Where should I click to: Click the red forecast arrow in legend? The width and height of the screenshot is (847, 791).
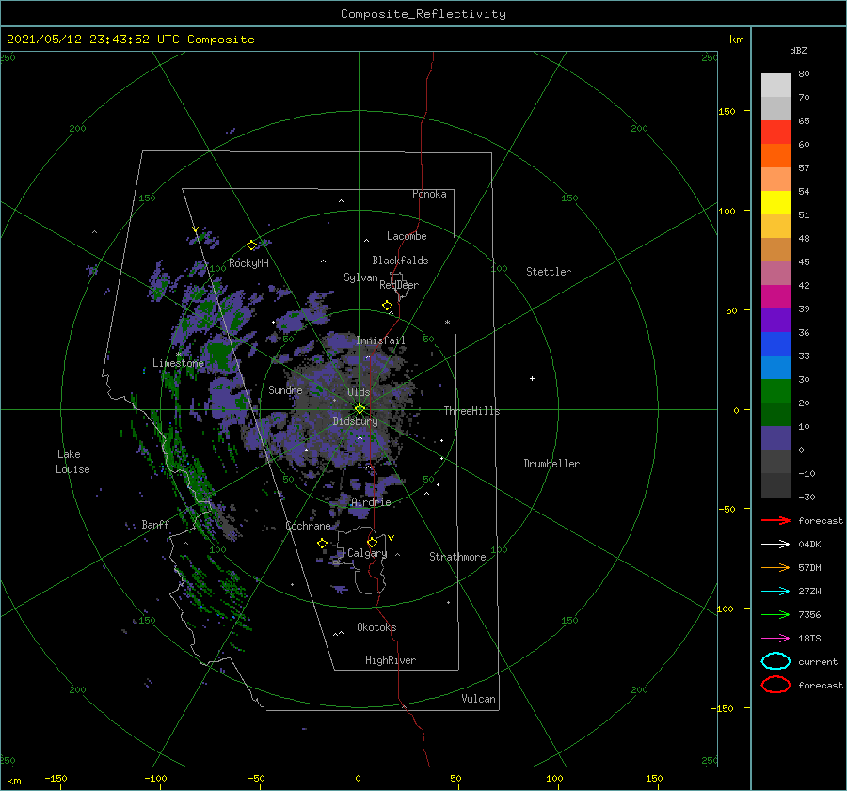tap(775, 520)
